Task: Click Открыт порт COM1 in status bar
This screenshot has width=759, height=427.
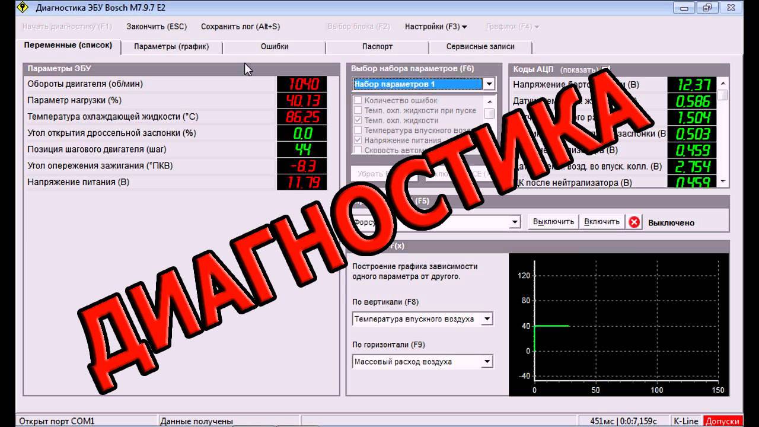Action: pyautogui.click(x=57, y=421)
